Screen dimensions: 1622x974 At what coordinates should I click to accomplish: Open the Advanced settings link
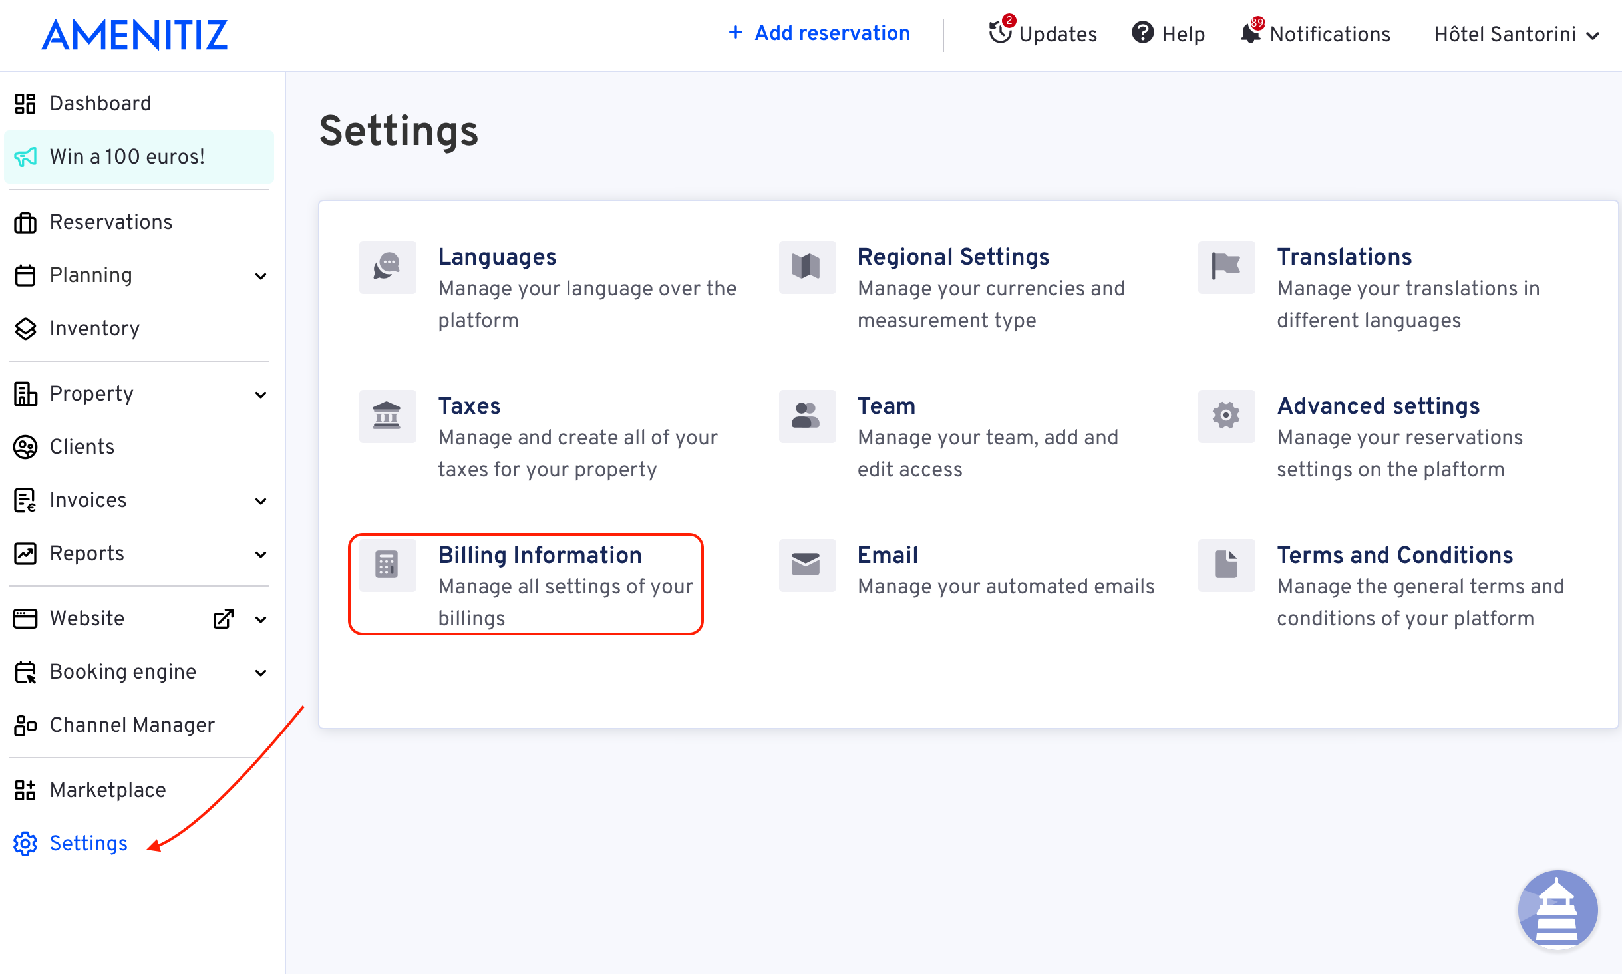click(x=1379, y=406)
